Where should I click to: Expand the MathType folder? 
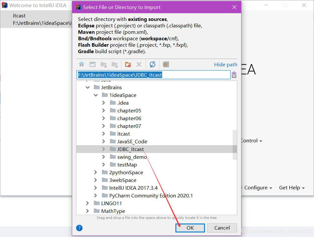87,211
